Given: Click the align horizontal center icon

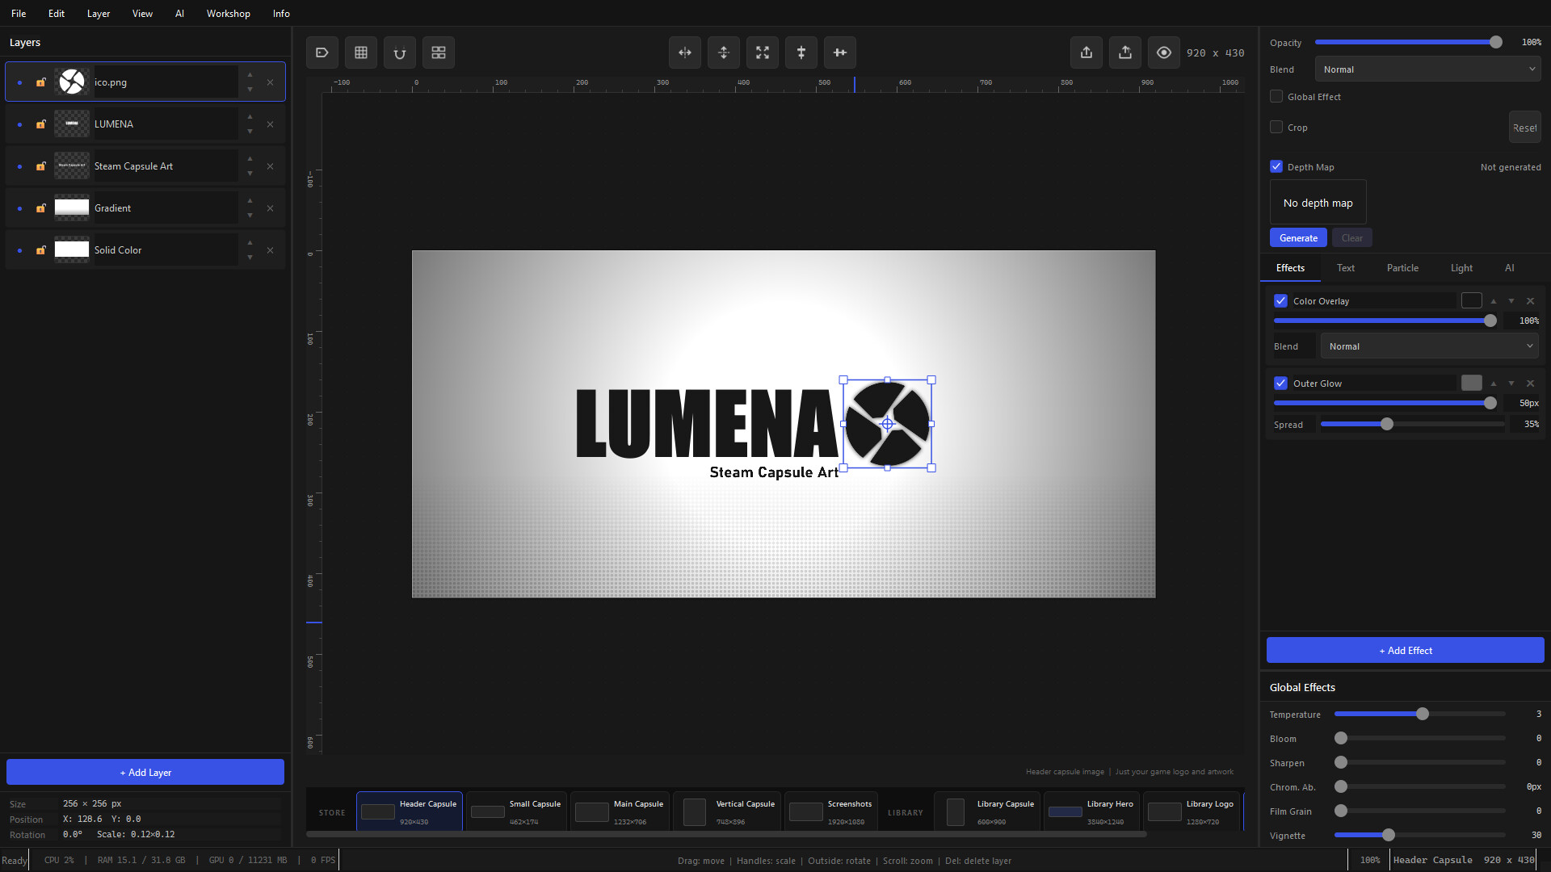Looking at the screenshot, I should click(x=684, y=52).
